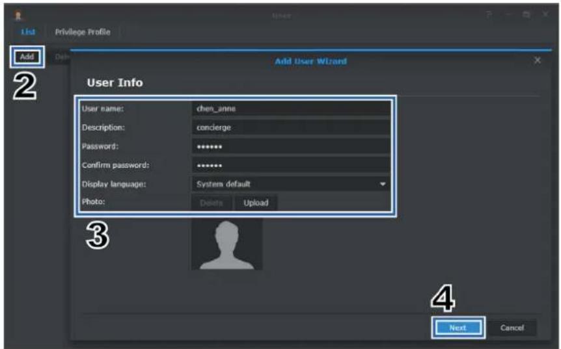Switch to the List tab
Image resolution: width=561 pixels, height=349 pixels.
[x=28, y=32]
